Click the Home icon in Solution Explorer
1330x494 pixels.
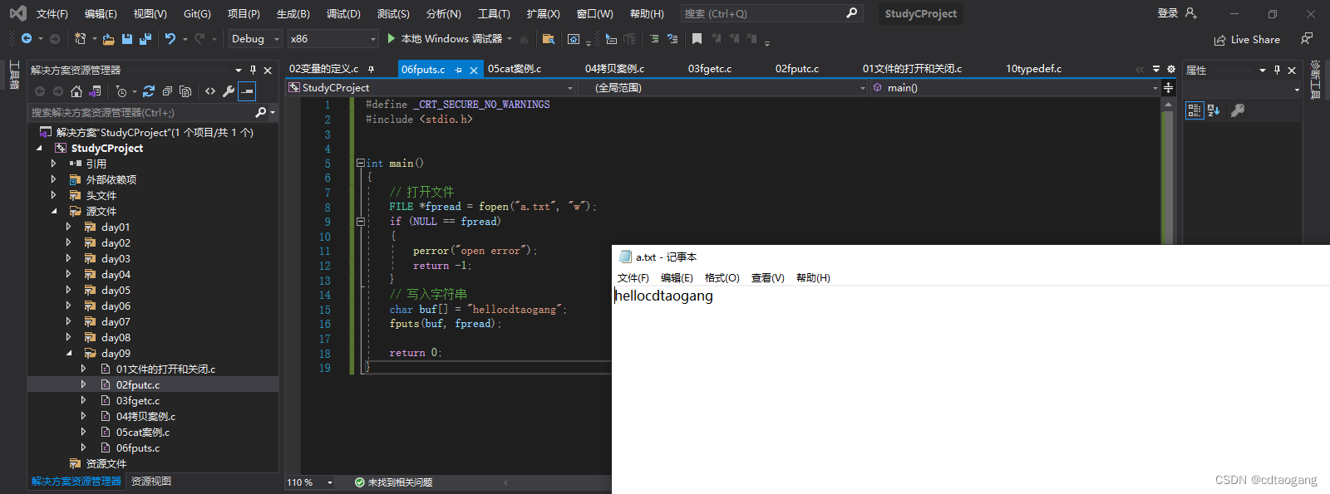[x=76, y=91]
